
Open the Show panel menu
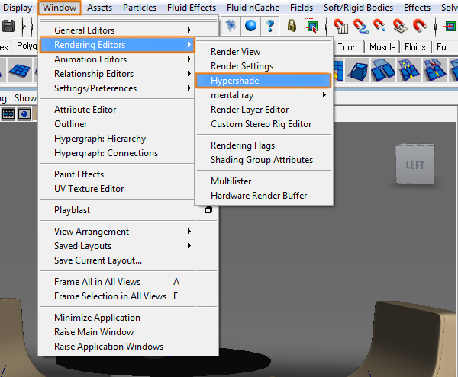click(25, 98)
